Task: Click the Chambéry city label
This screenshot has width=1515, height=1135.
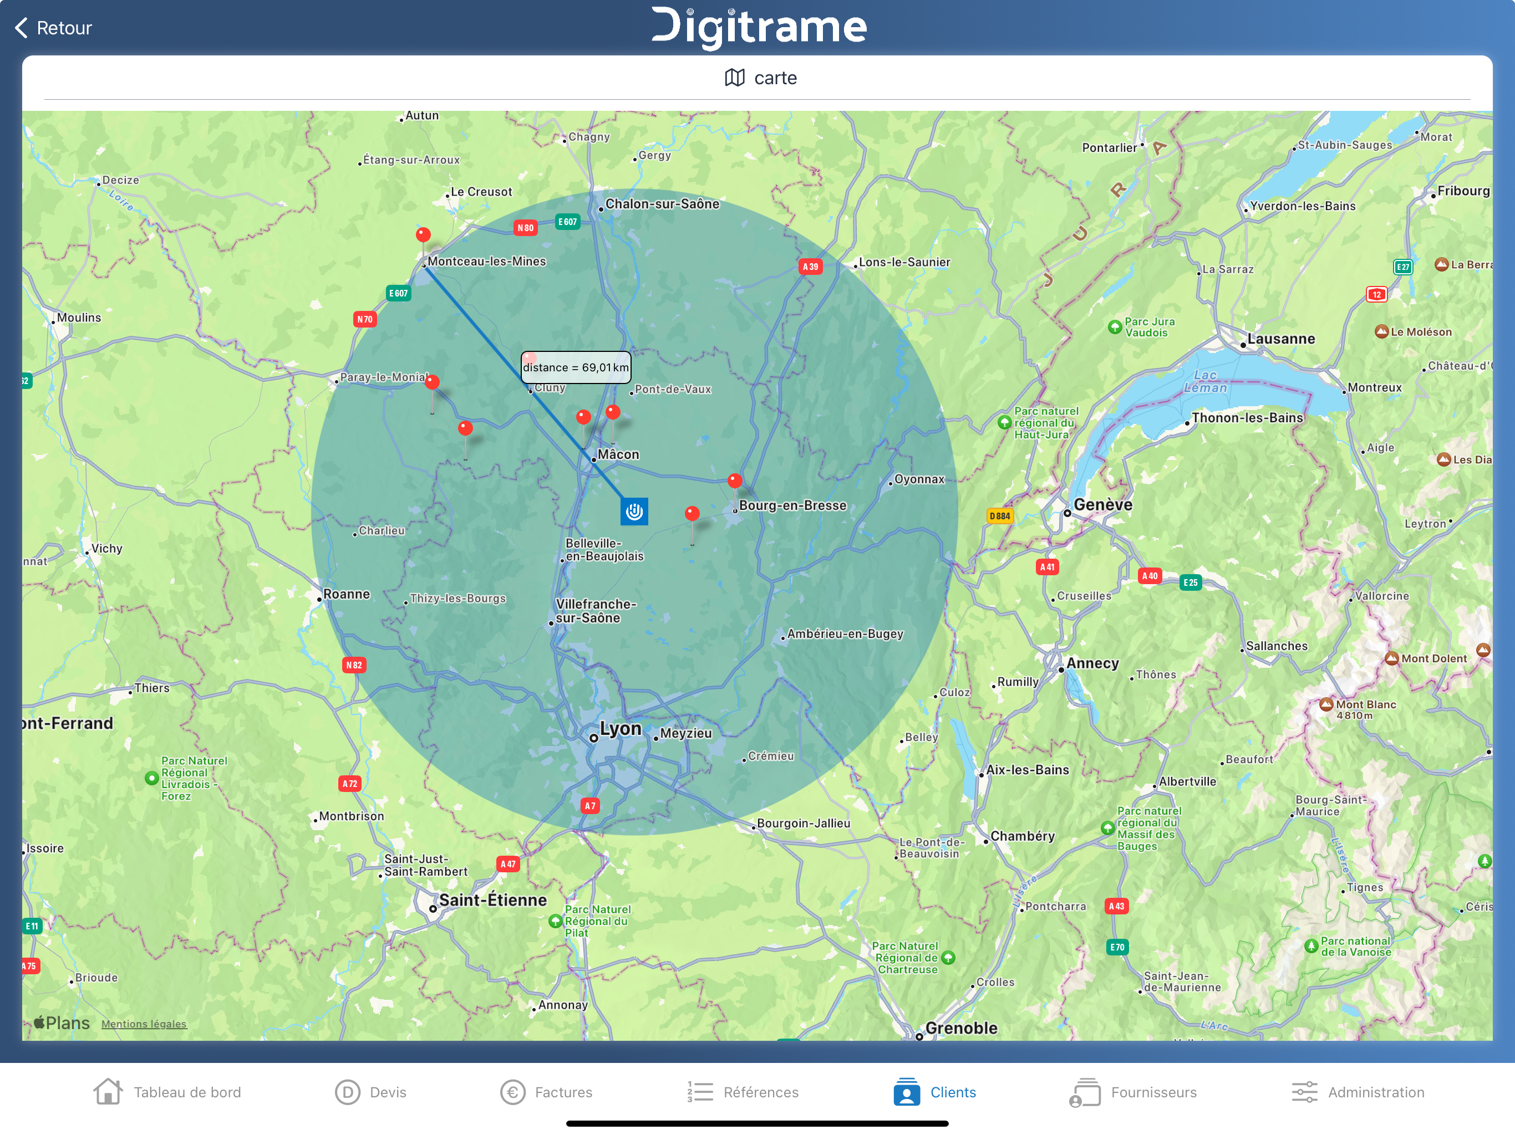Action: [x=1023, y=836]
